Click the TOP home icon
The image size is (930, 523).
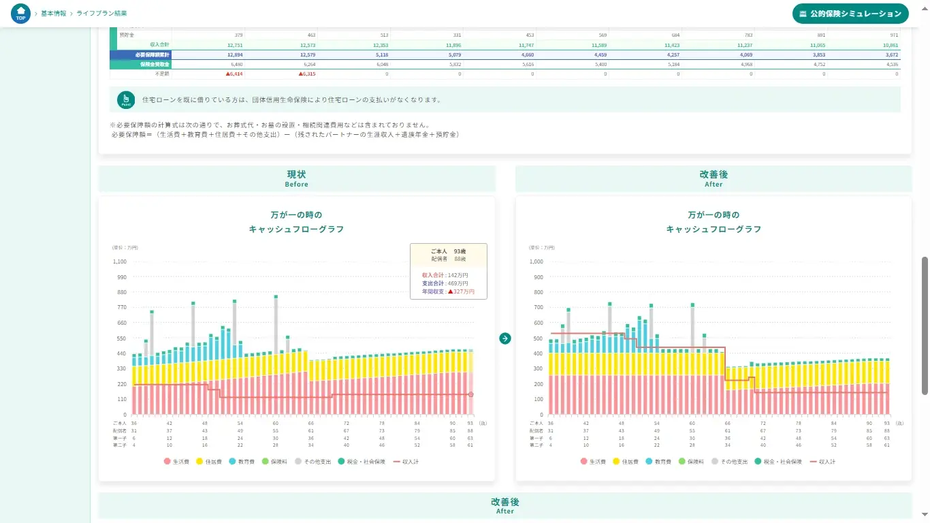tap(21, 14)
